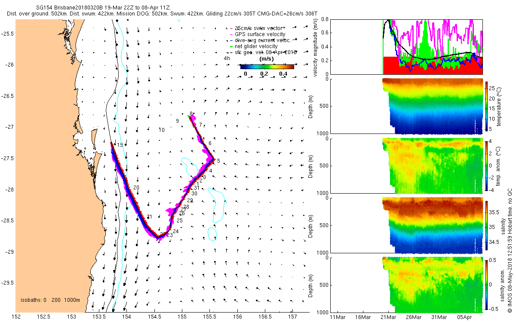Click the '21Mar' date tick on time axis

389,317
